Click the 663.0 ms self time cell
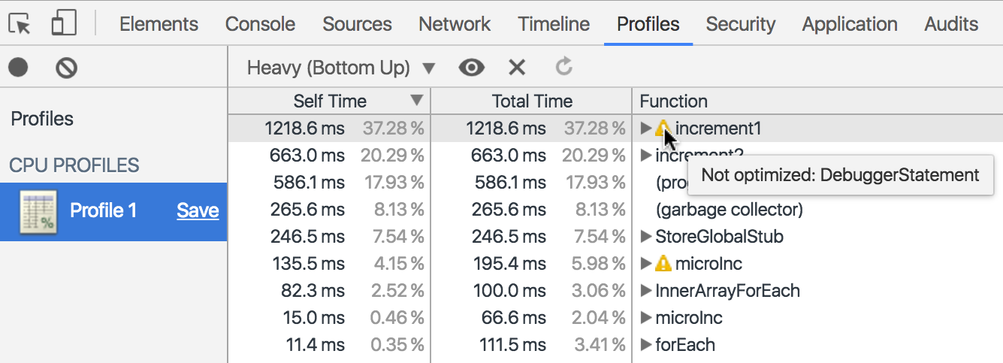Image resolution: width=1003 pixels, height=363 pixels. point(307,156)
